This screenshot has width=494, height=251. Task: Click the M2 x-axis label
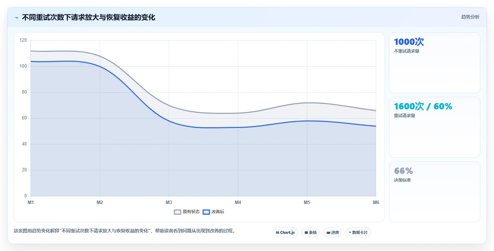[x=100, y=202]
